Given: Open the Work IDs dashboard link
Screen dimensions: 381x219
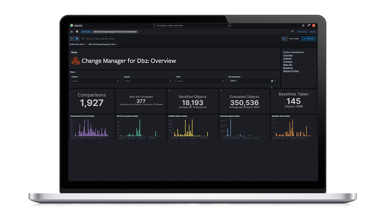Looking at the screenshot, I should 288,65.
